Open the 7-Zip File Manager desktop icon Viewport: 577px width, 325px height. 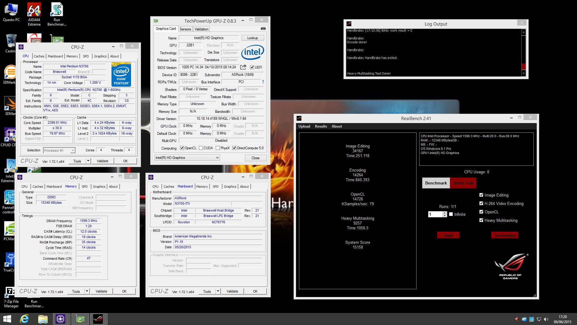(11, 297)
